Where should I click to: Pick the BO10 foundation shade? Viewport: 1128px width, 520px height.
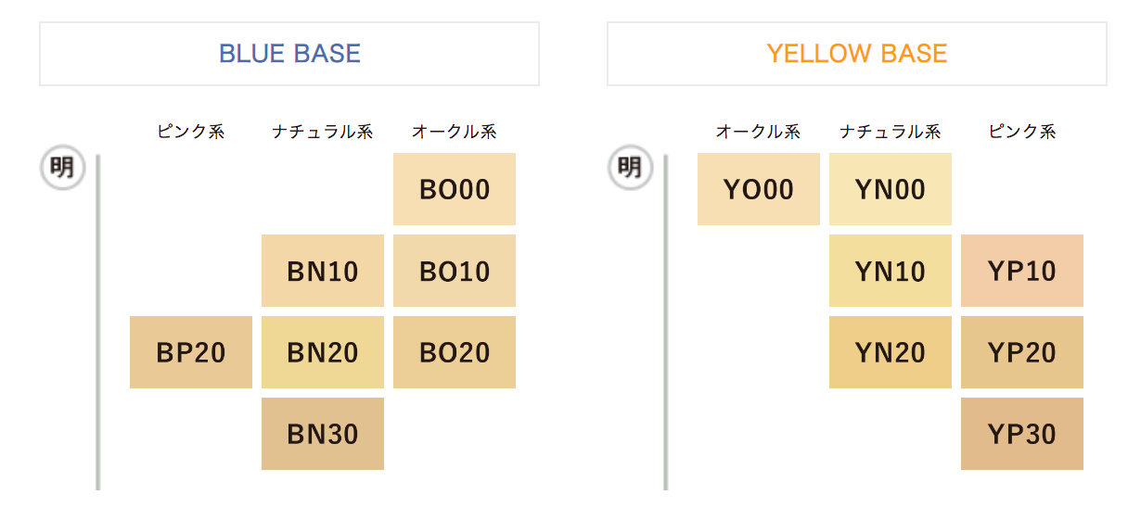(x=455, y=271)
